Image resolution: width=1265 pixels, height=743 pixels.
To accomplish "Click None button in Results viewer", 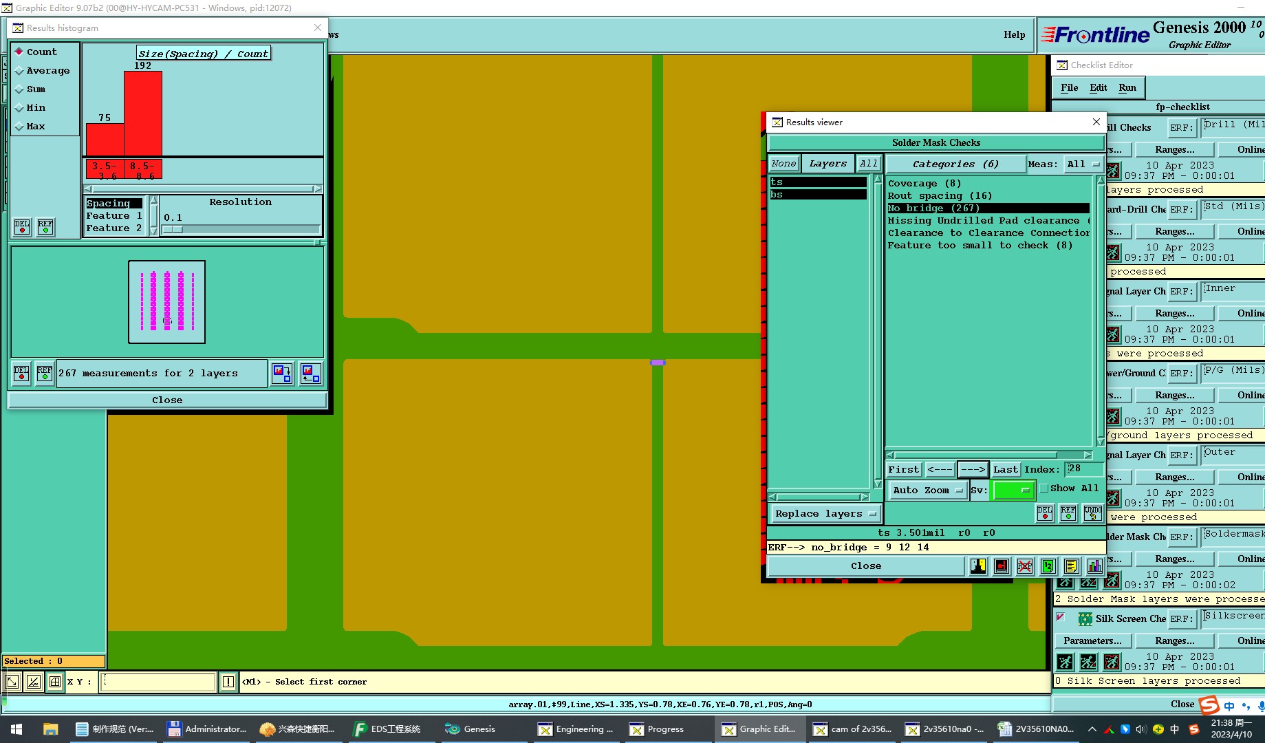I will [x=784, y=164].
